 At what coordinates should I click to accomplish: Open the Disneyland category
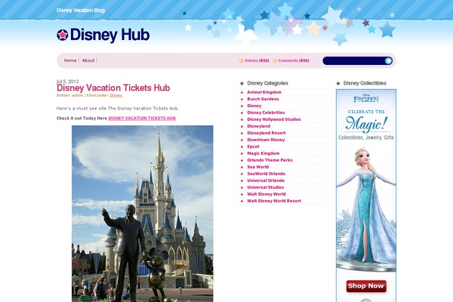click(258, 126)
